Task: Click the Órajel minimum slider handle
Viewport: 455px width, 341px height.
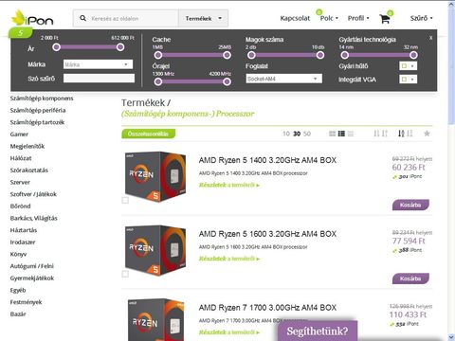Action: click(158, 81)
